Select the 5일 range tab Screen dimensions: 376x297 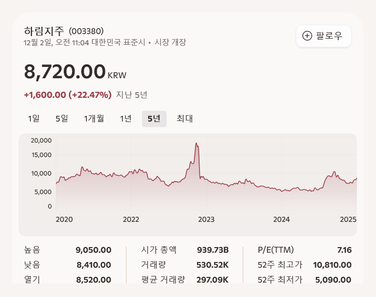[62, 118]
